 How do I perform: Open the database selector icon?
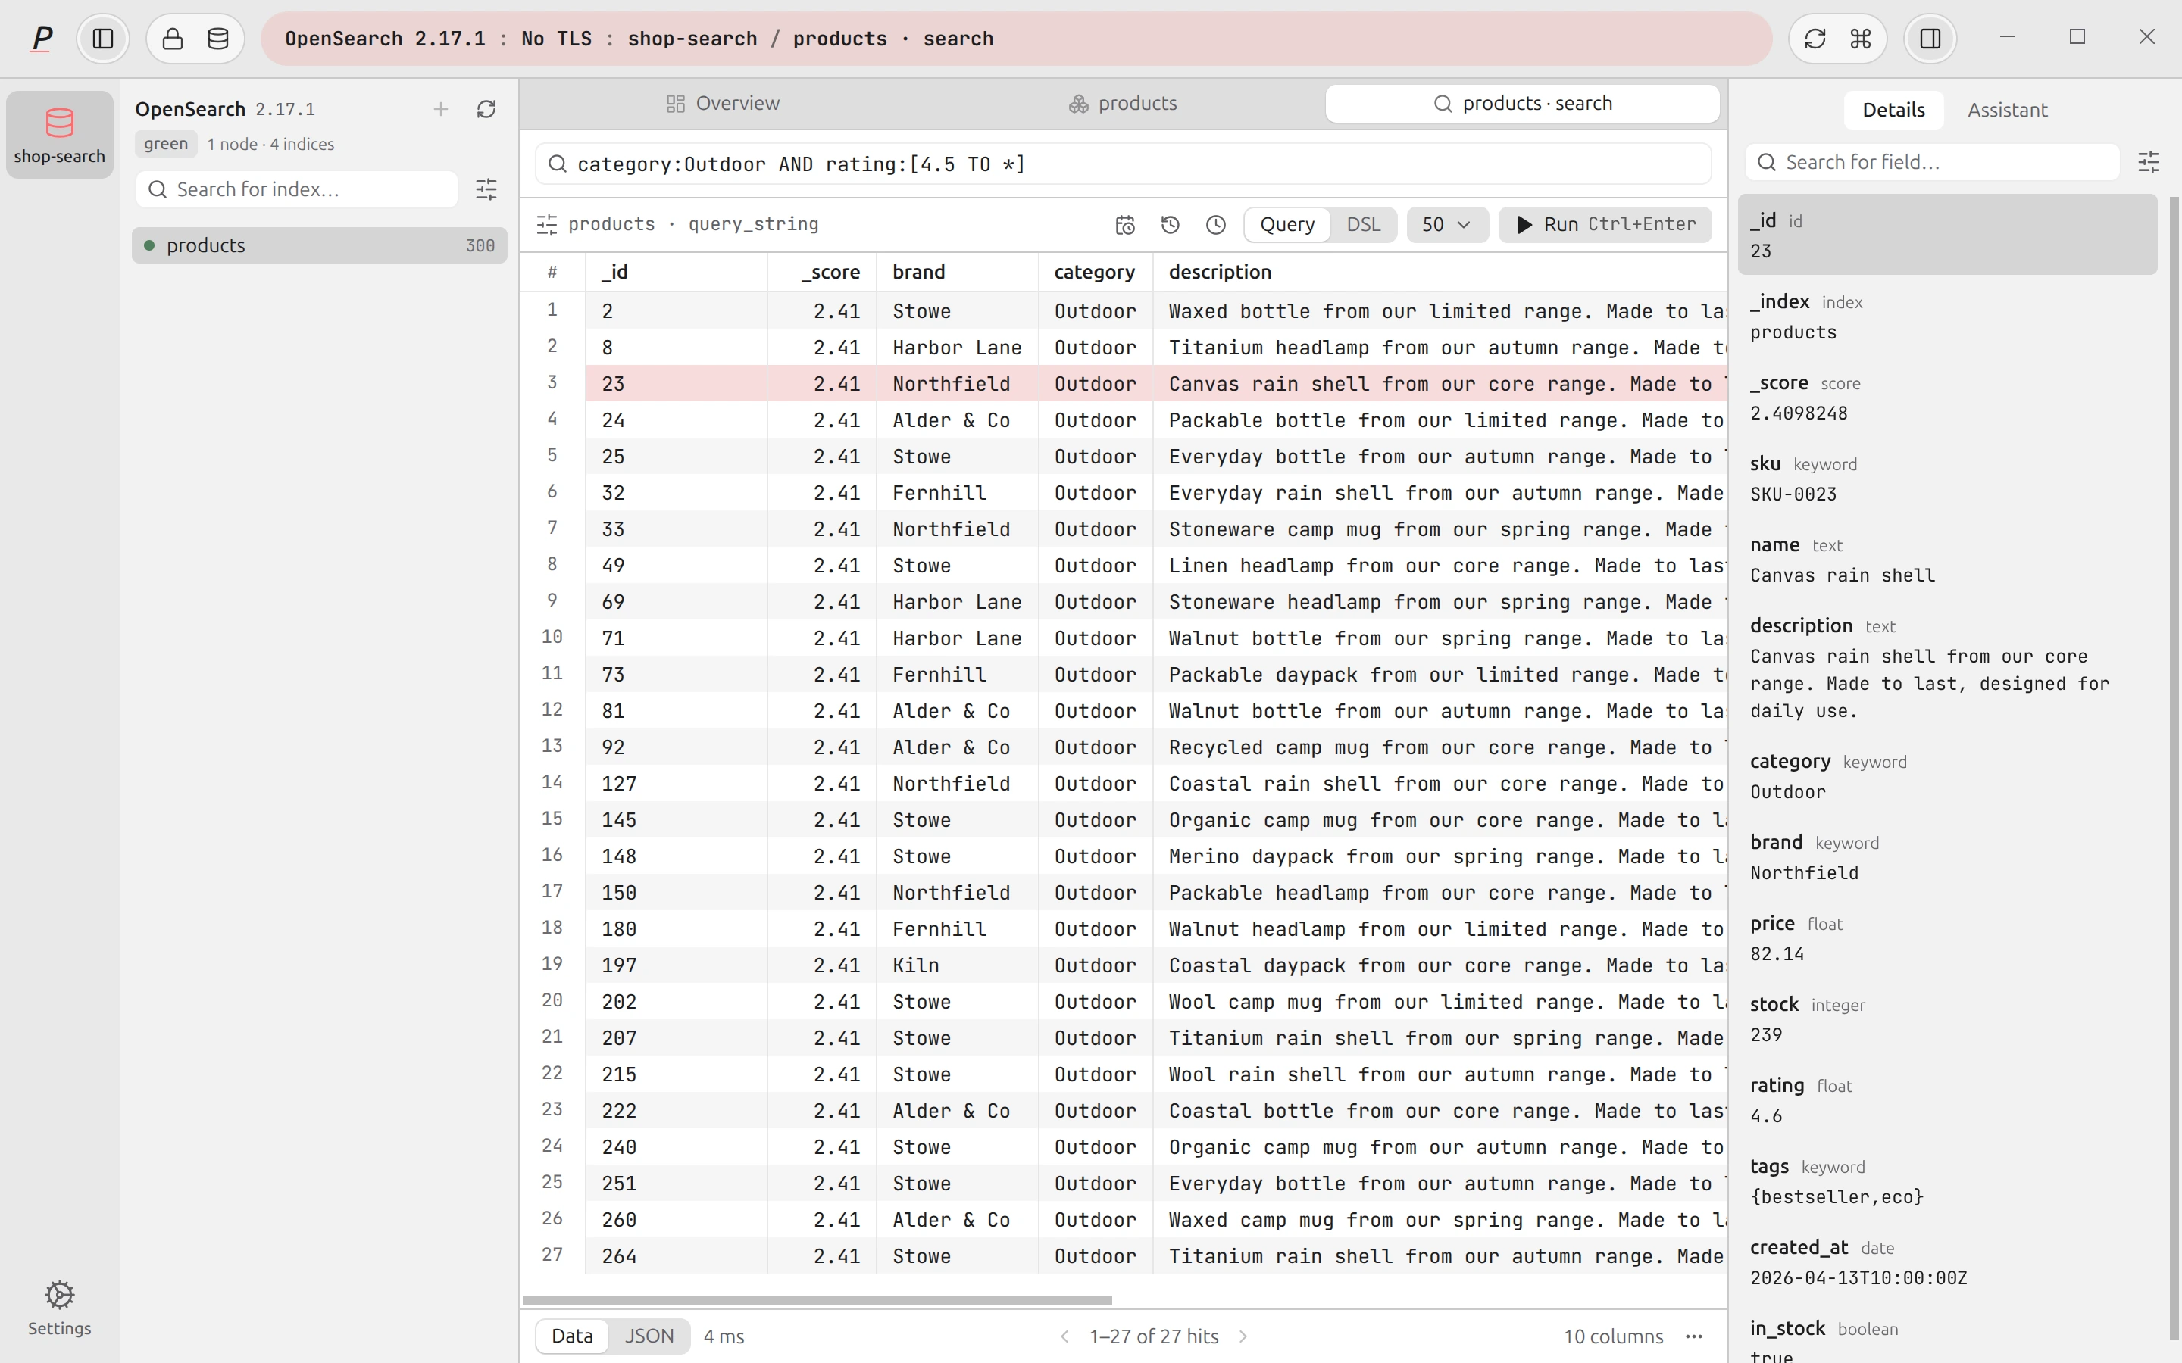[x=218, y=39]
